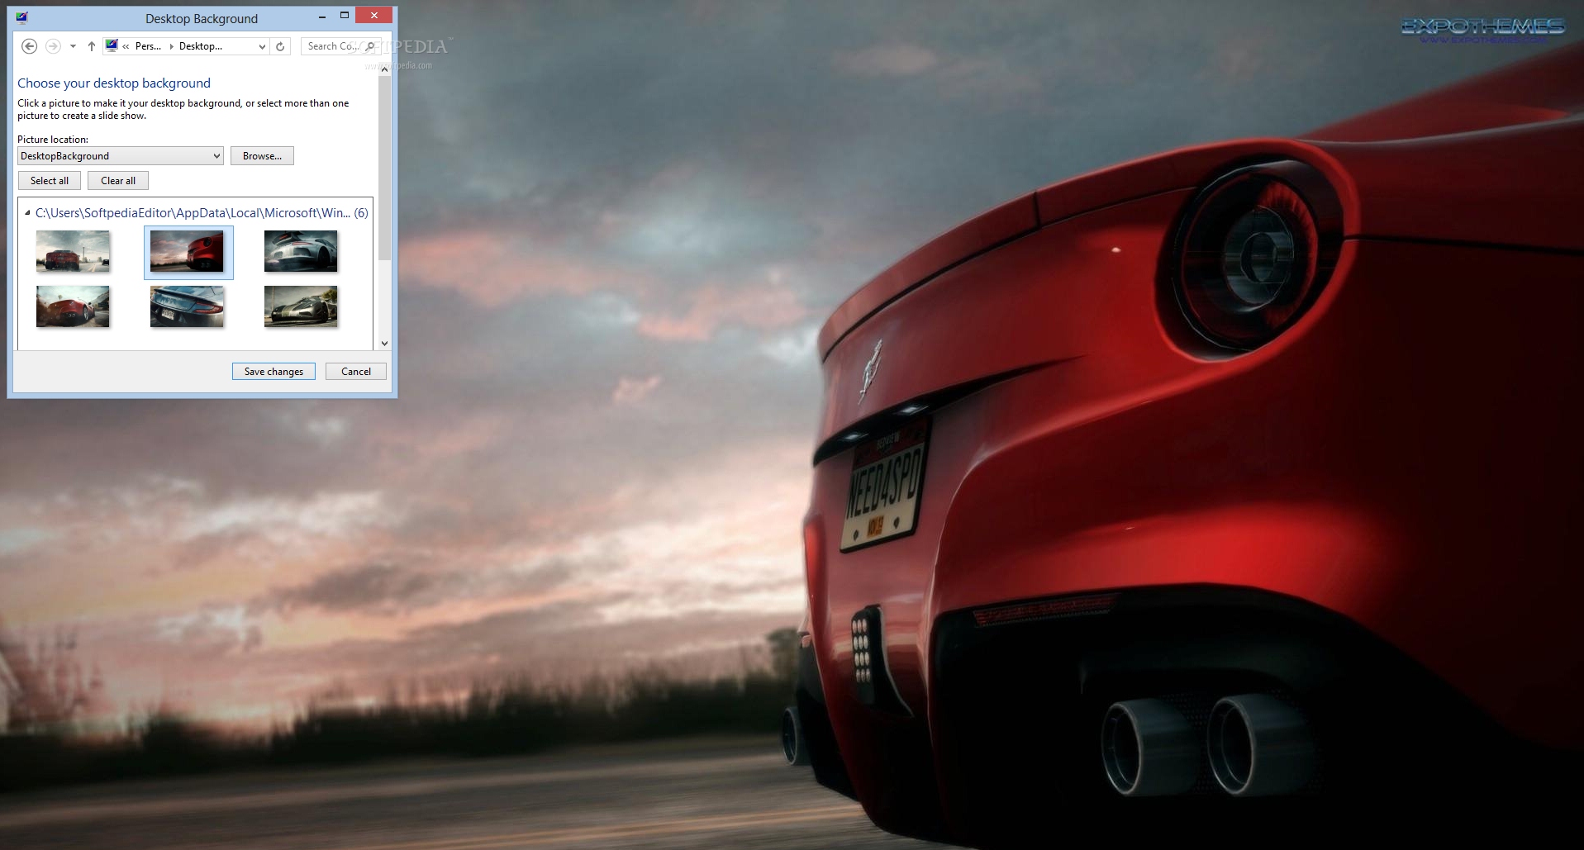1584x850 pixels.
Task: Click the search magnifier icon
Action: coord(370,46)
